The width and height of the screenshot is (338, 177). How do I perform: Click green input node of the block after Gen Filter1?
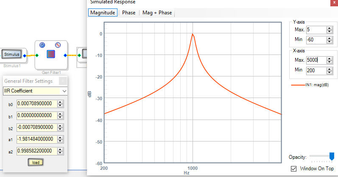point(79,55)
